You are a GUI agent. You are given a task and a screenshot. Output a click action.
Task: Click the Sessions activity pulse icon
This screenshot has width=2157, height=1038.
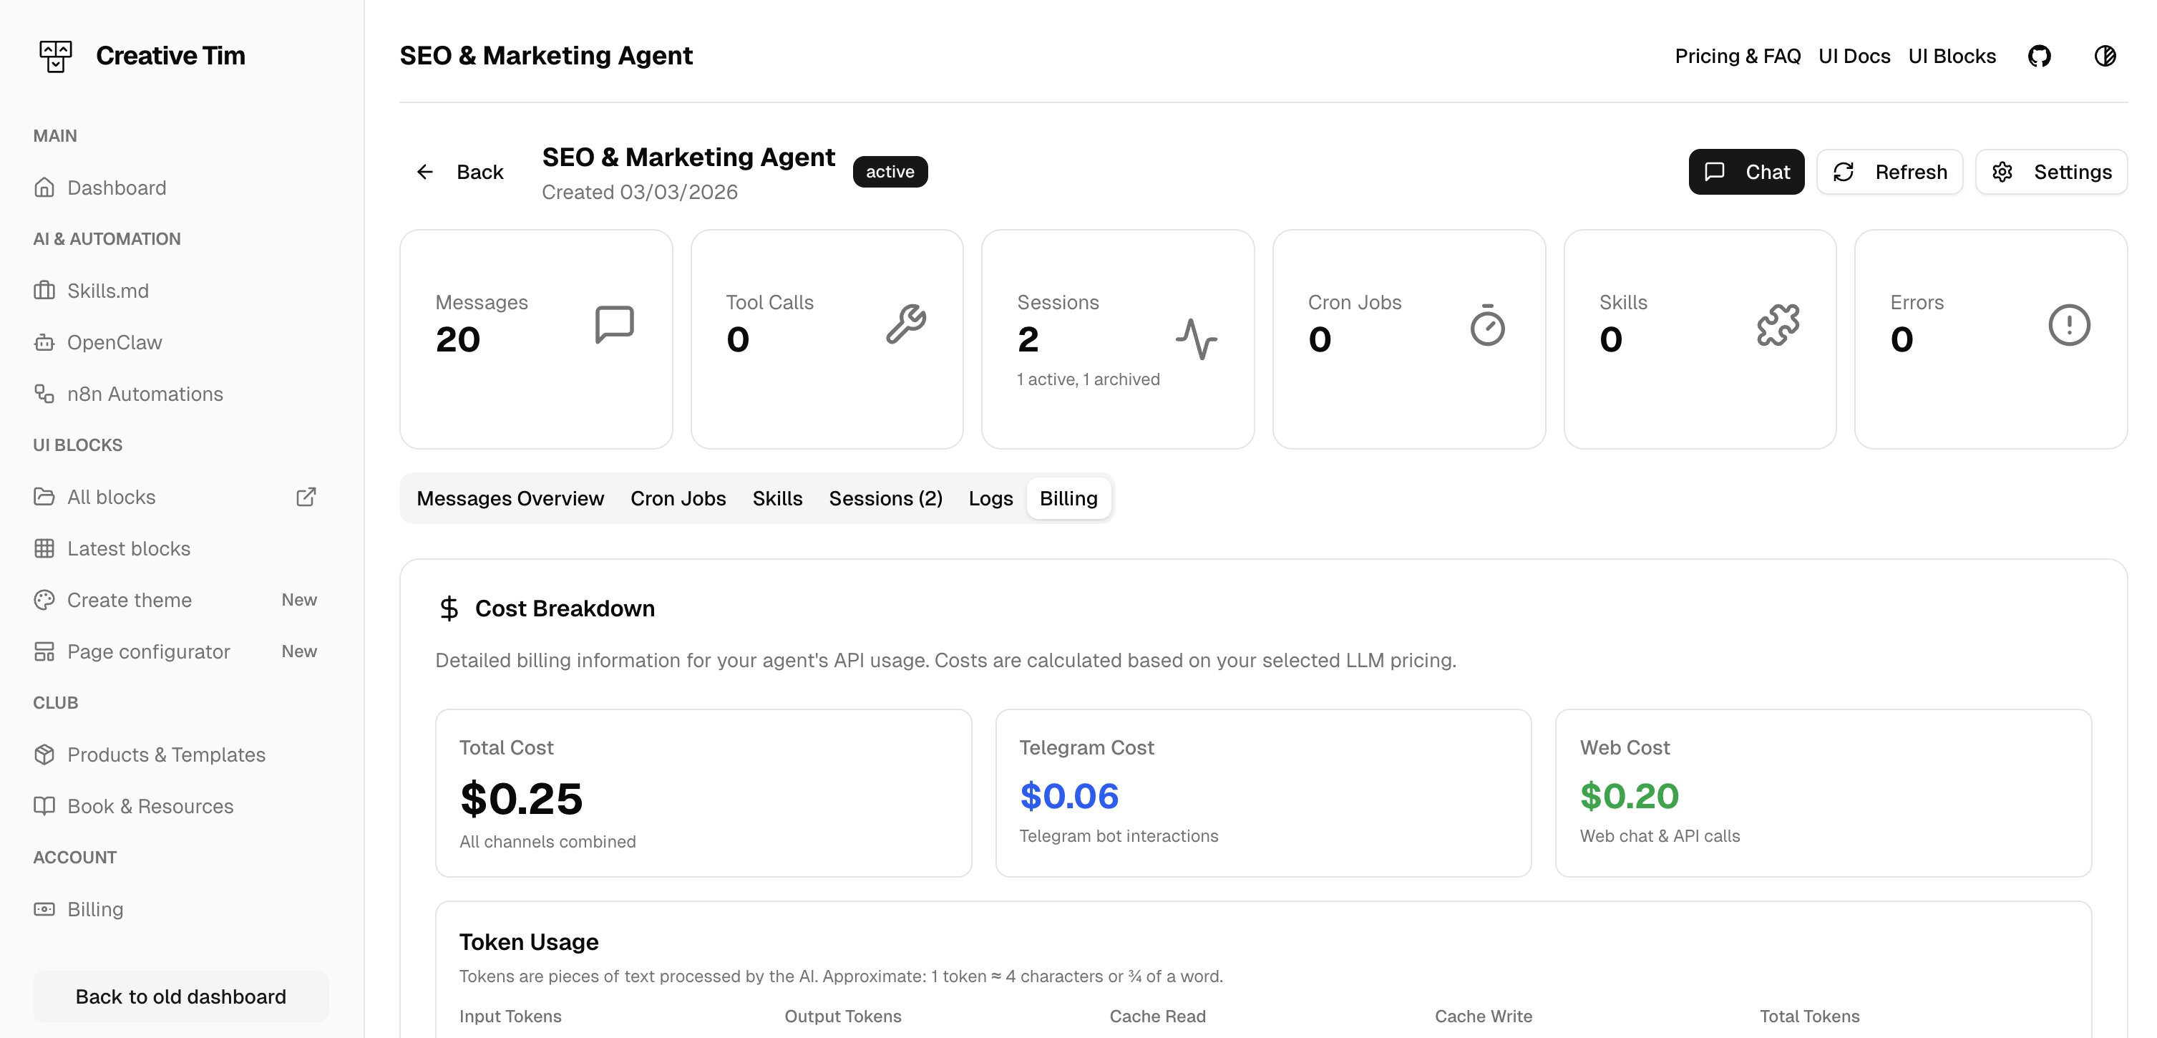click(x=1197, y=339)
